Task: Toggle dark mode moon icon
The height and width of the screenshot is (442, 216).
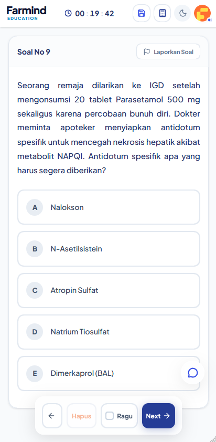Action: pyautogui.click(x=183, y=13)
